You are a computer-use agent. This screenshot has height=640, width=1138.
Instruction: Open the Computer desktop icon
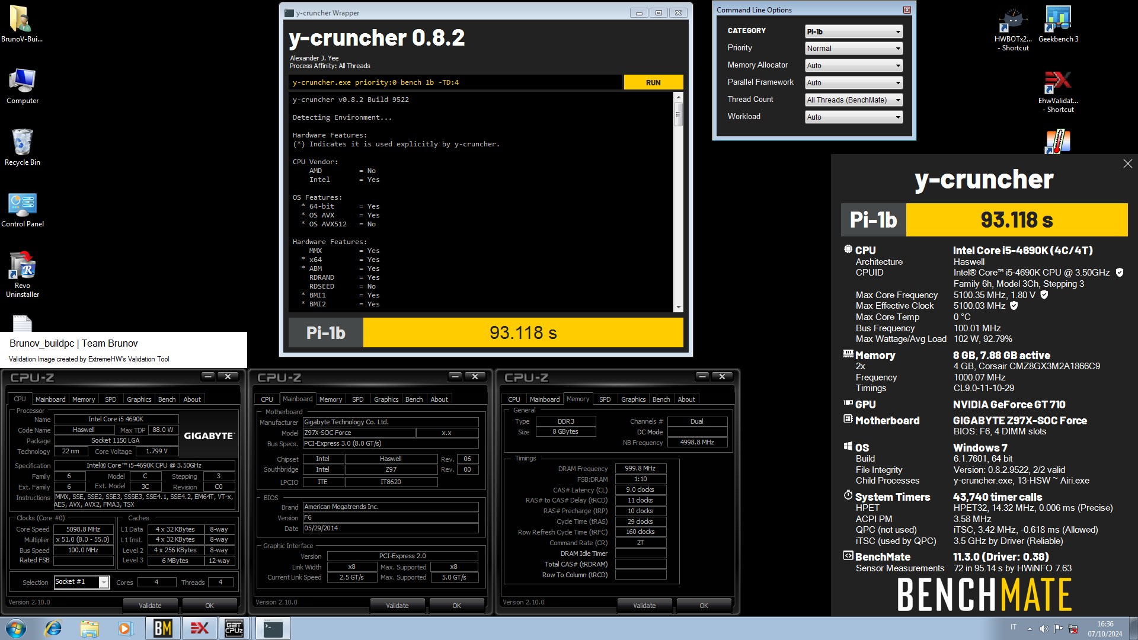[x=22, y=86]
